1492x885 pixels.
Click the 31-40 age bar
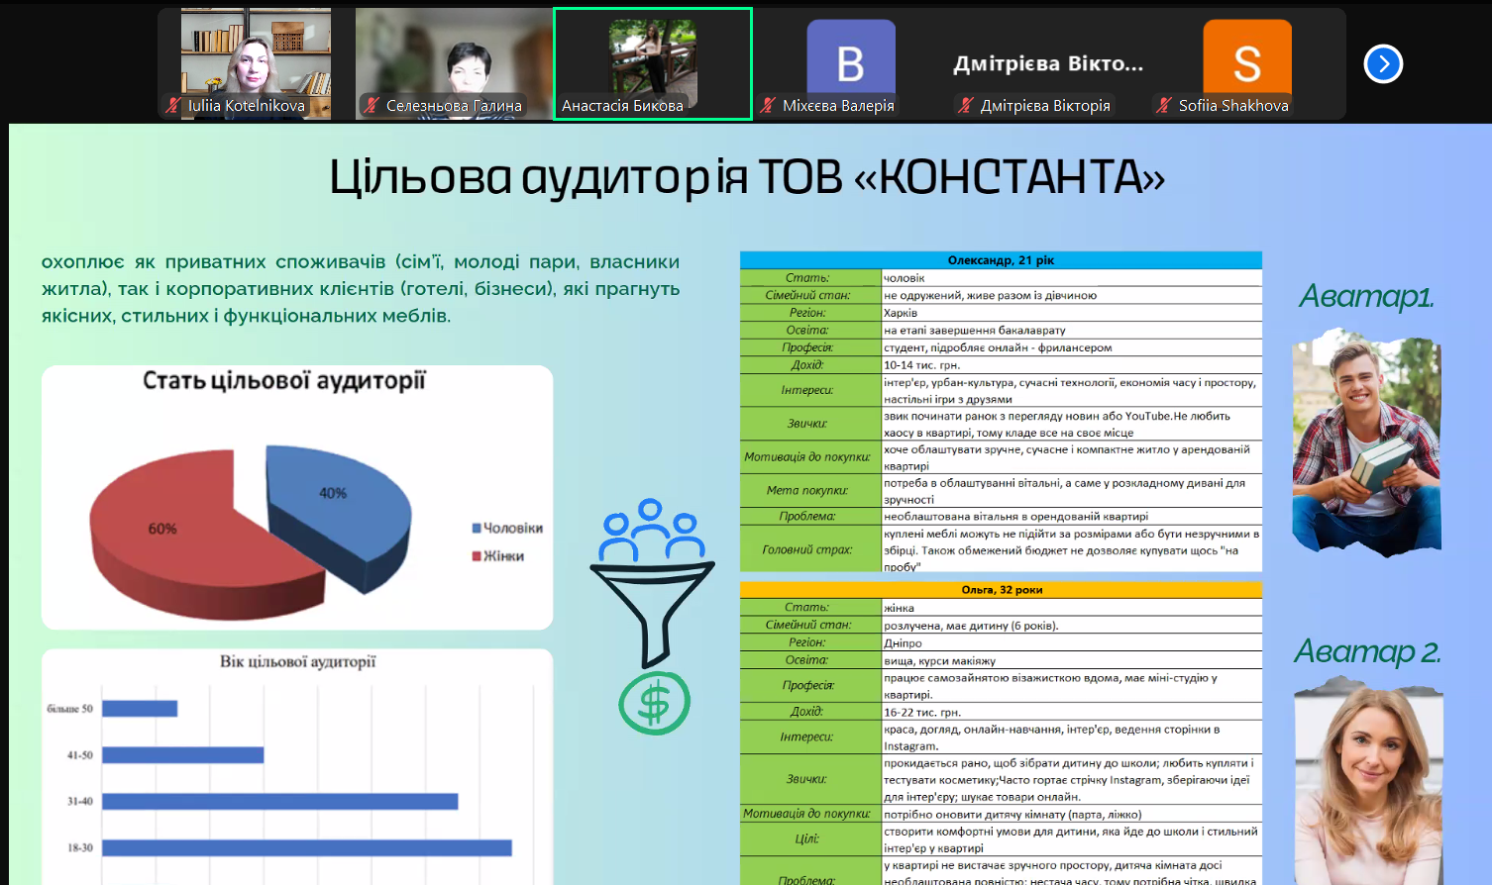(280, 801)
